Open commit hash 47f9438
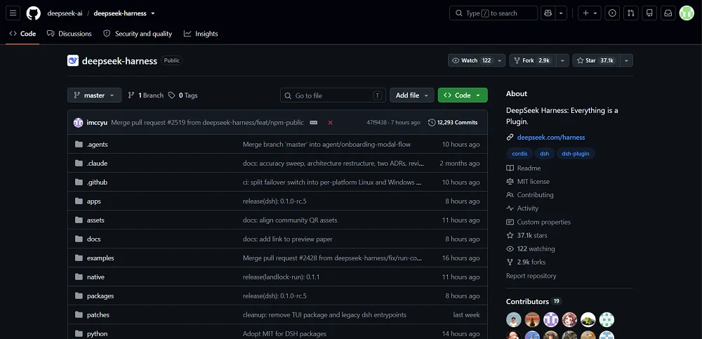702x339 pixels. tap(376, 122)
